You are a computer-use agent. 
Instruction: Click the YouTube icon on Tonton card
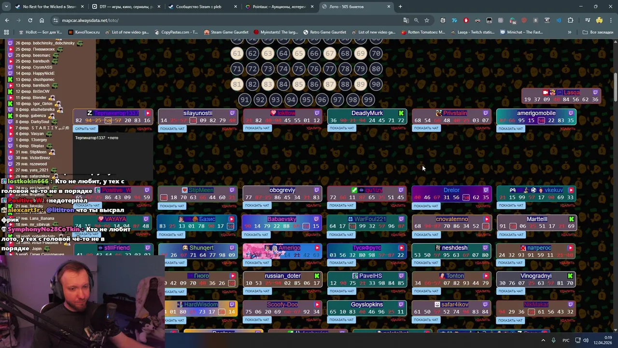pos(486,276)
